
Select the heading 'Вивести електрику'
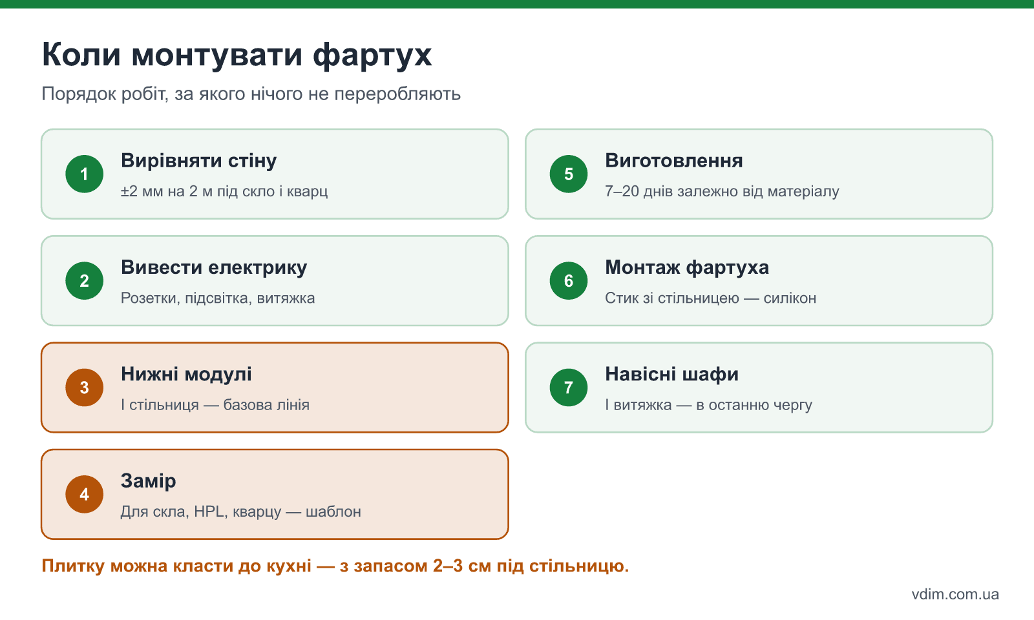tap(214, 267)
